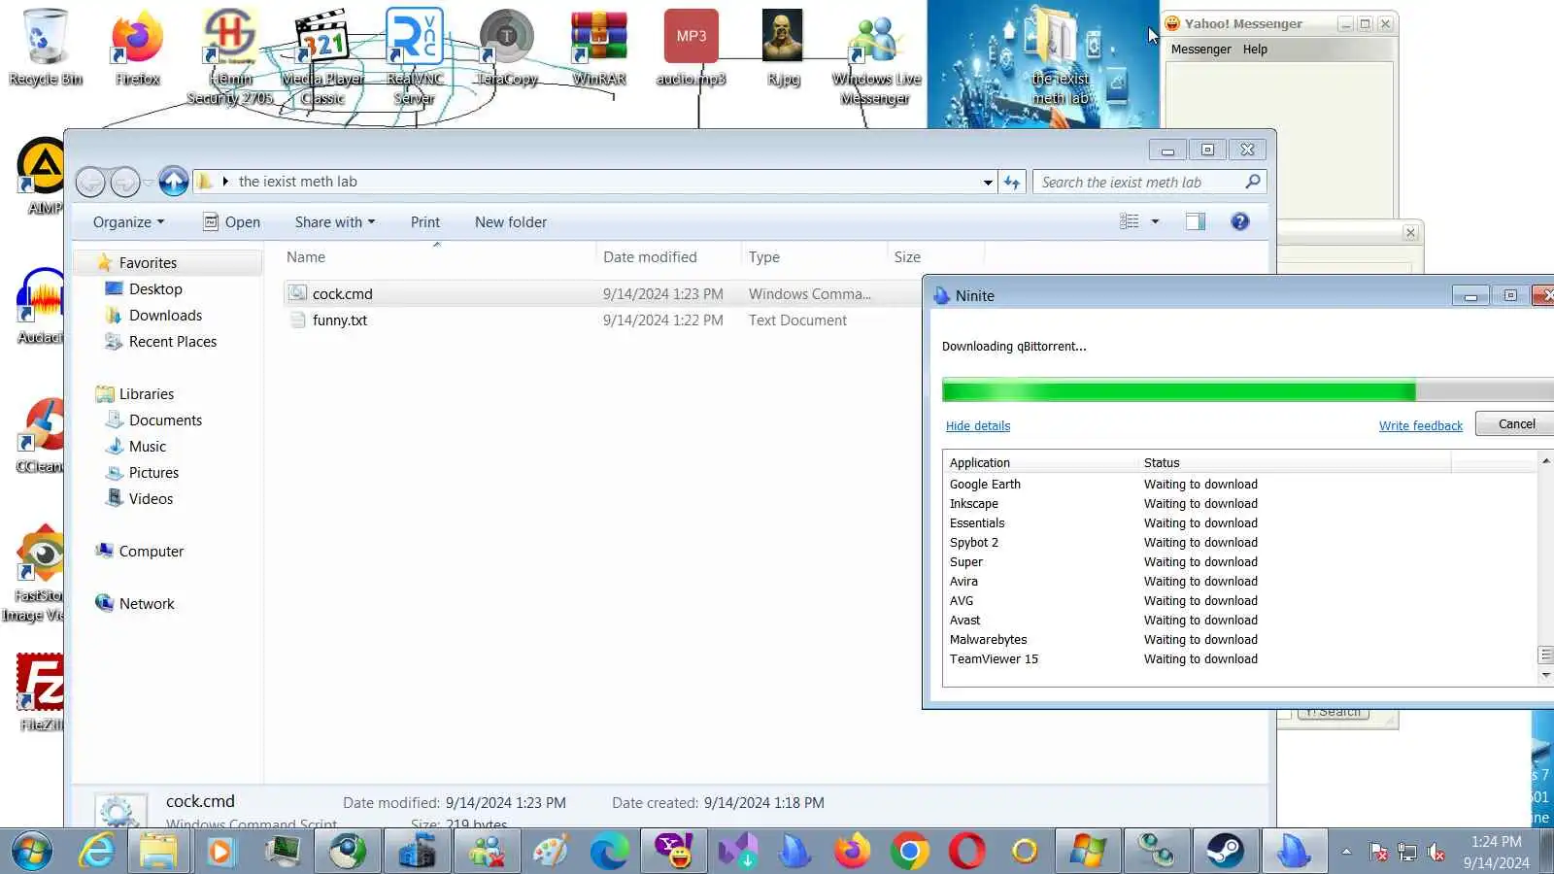Screen dimensions: 1554x874
Task: Open Documents library in the navigation pane
Action: [x=165, y=420]
